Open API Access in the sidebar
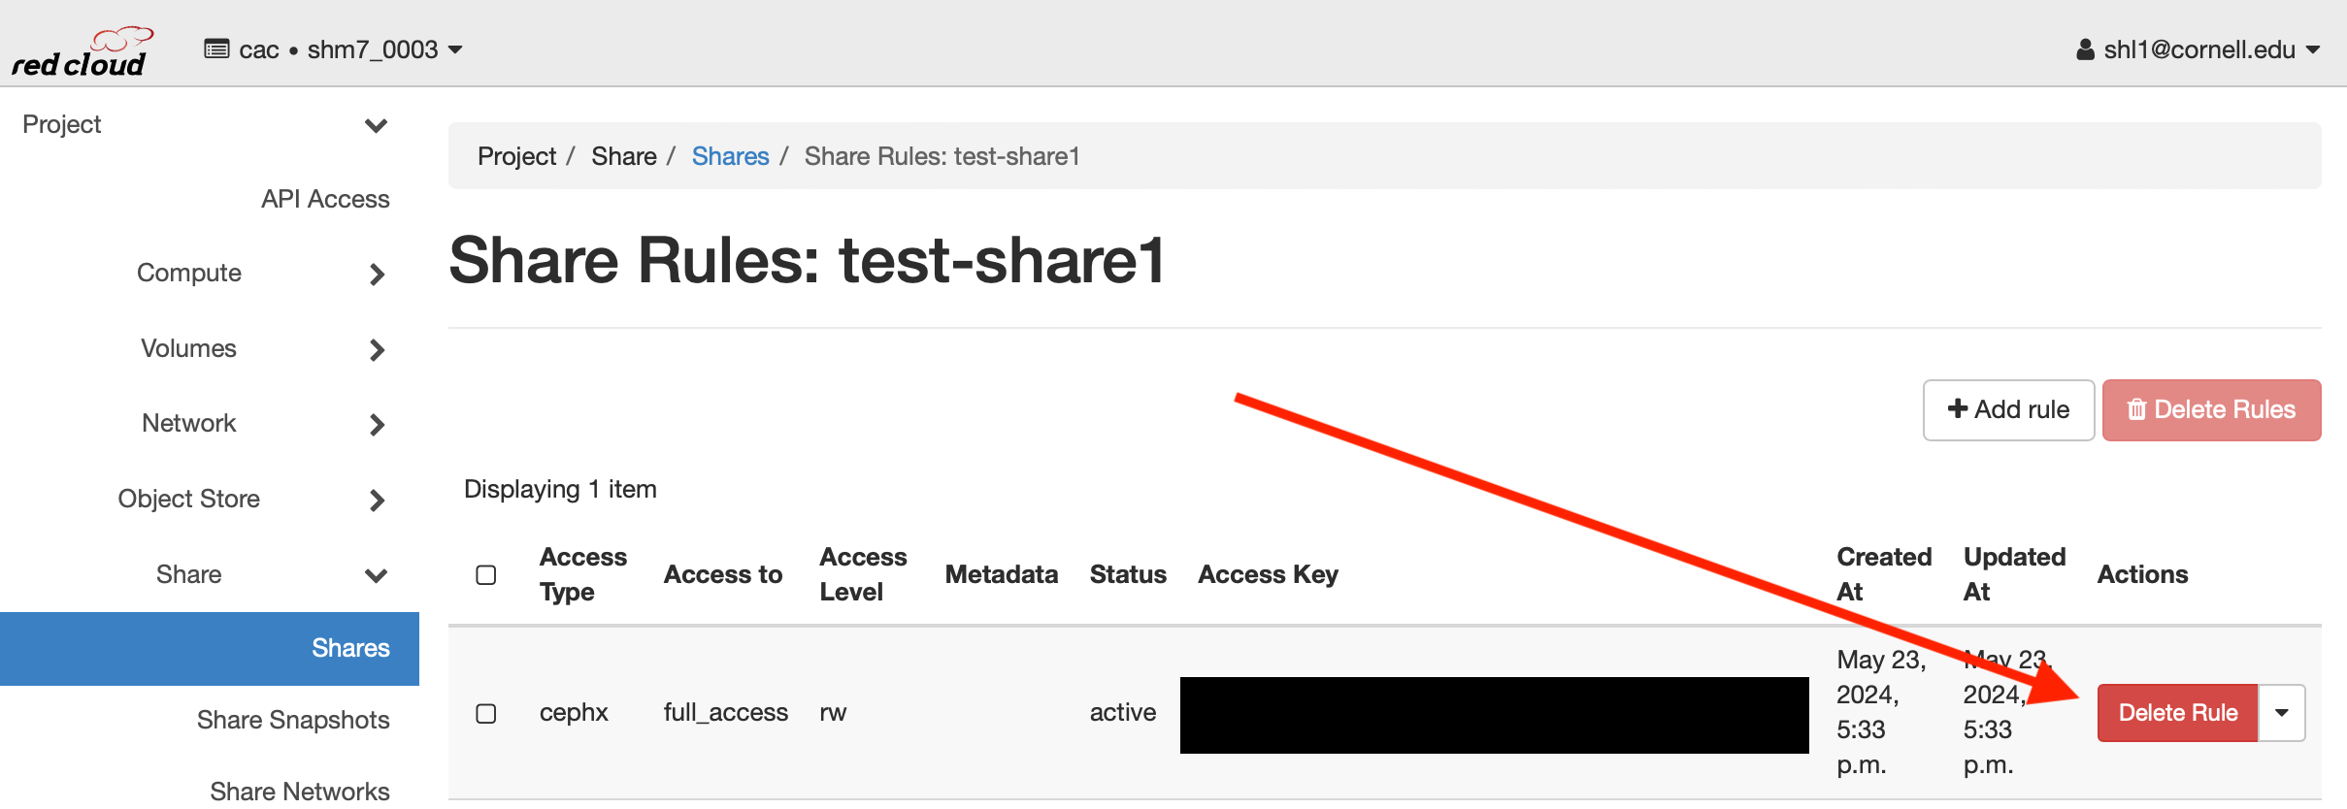Screen dimensions: 2347x809 coord(325,199)
